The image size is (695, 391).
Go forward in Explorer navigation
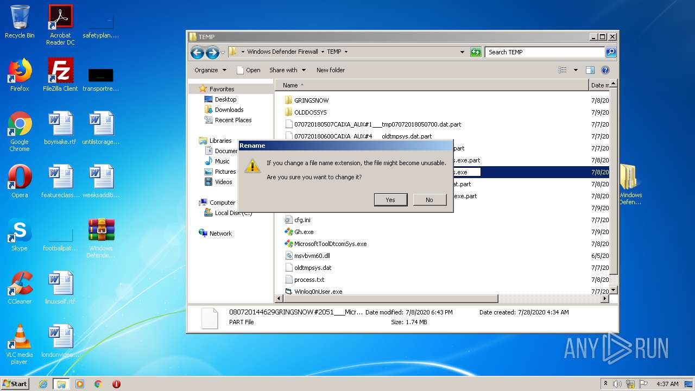click(x=212, y=52)
